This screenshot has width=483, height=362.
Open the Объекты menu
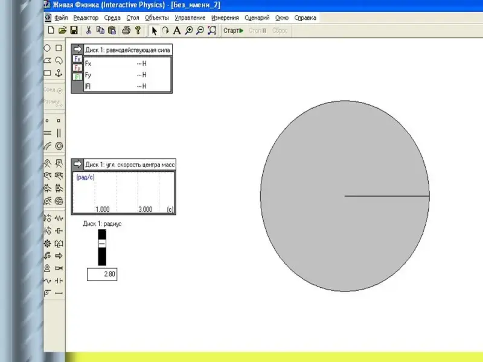[157, 18]
